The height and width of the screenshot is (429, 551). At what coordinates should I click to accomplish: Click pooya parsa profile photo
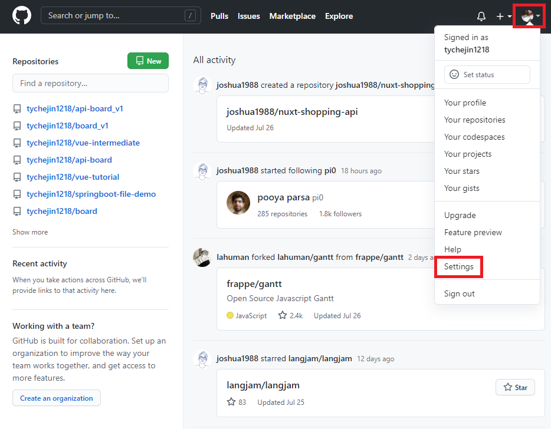(x=238, y=203)
